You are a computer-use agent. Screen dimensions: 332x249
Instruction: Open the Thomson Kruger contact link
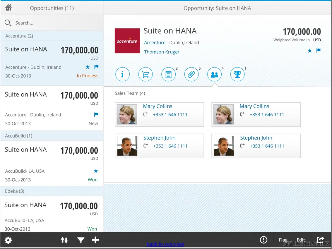(162, 52)
